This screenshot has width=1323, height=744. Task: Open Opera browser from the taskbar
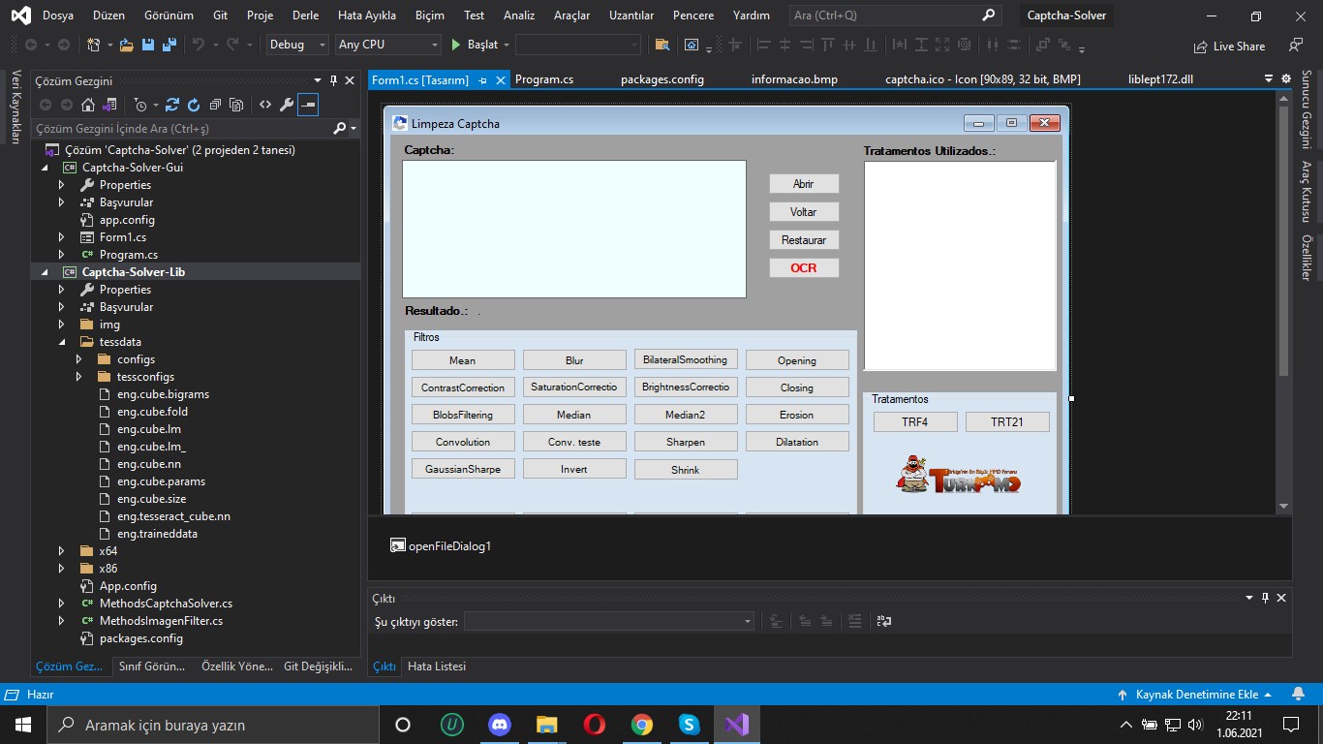(x=595, y=725)
